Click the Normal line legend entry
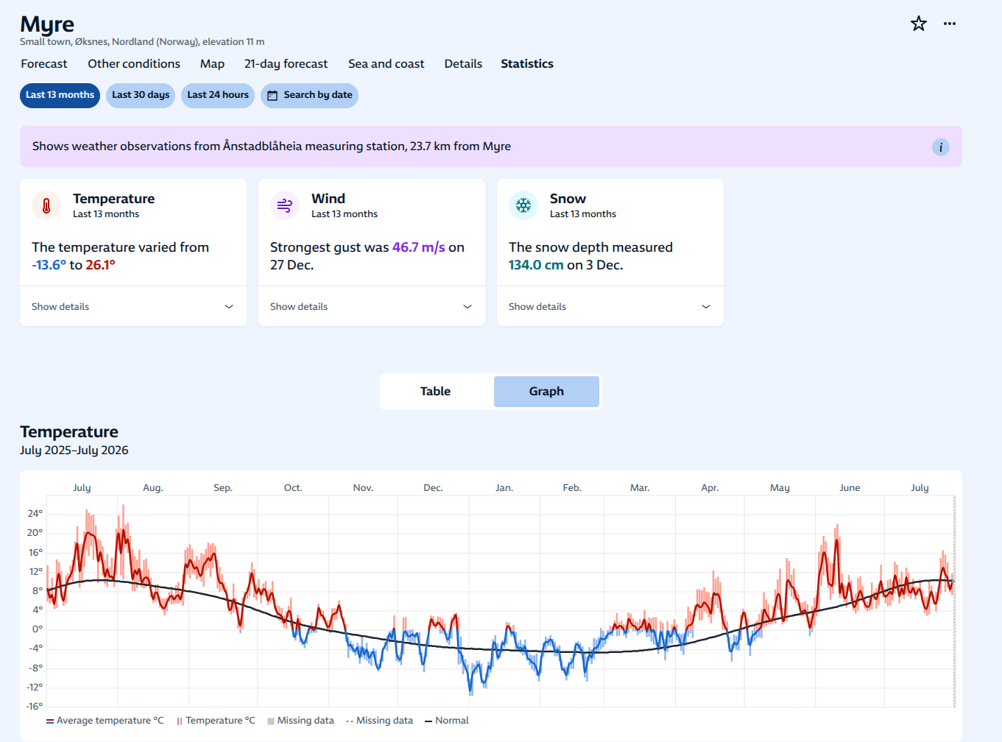Screen dimensions: 1002x742 447,721
